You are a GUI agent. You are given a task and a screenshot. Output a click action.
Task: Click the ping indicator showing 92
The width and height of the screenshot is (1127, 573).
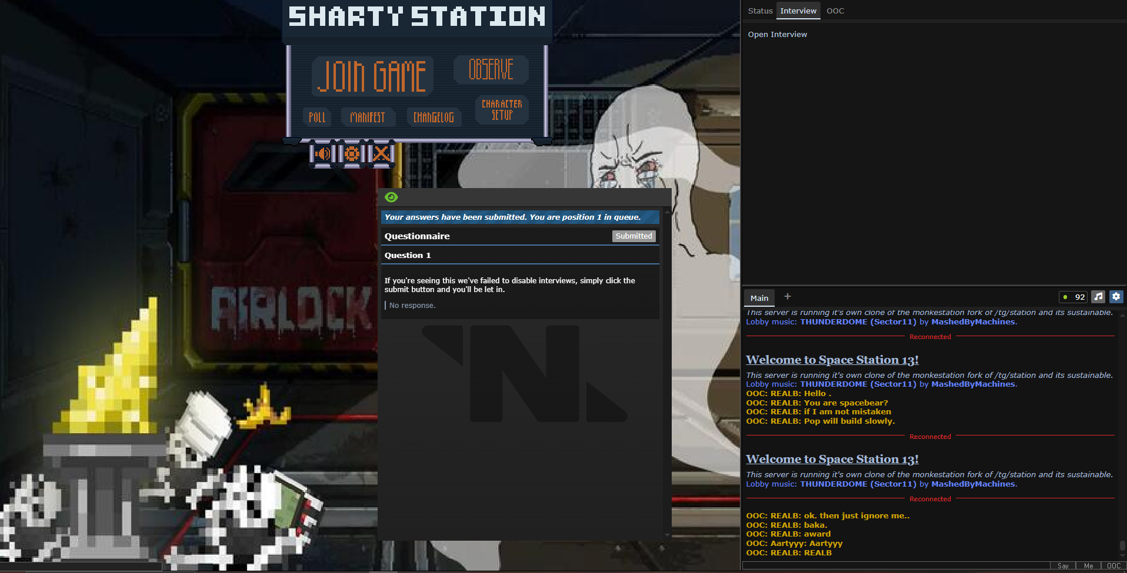pos(1073,297)
